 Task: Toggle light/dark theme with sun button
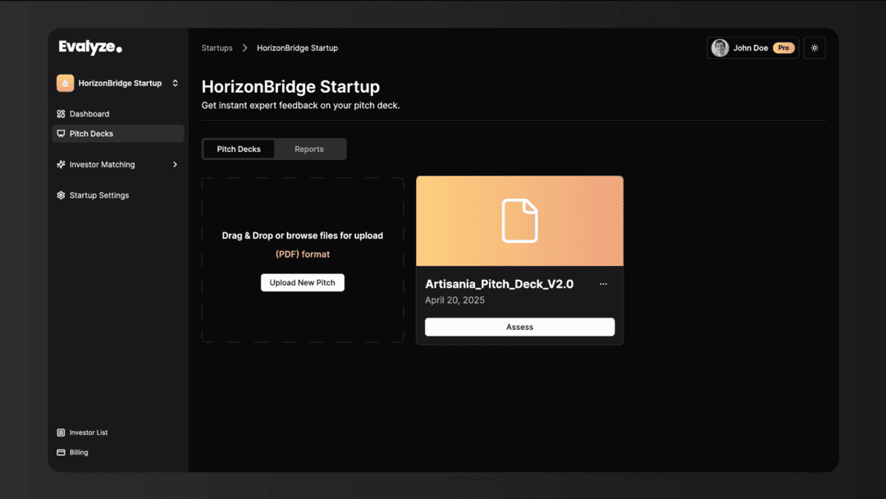point(814,48)
